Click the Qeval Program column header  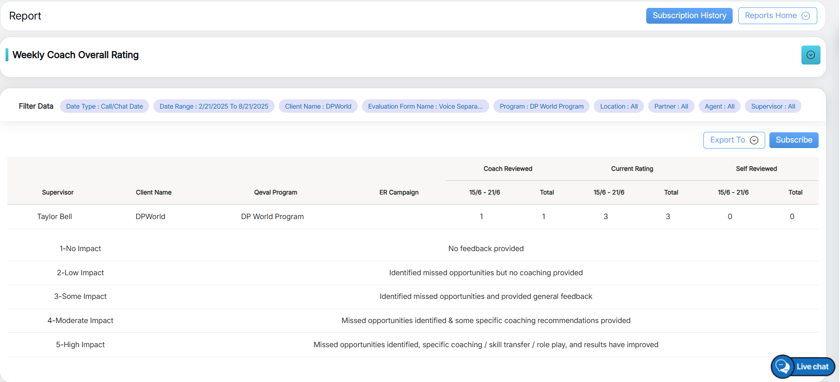point(276,192)
